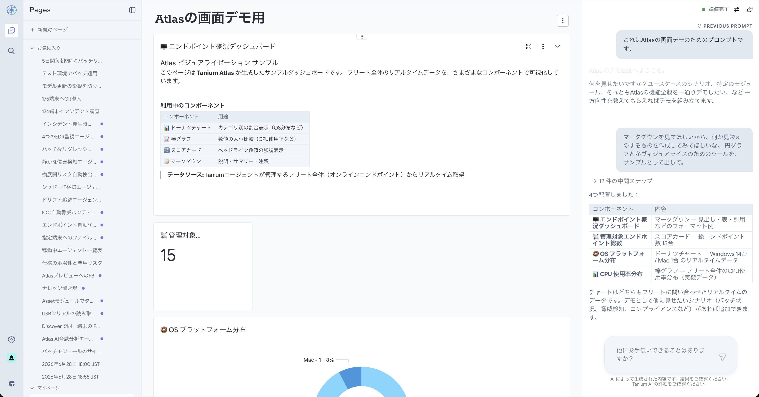The image size is (759, 397).
Task: Open page AtlasプレビューへのFB
Action: (x=68, y=275)
